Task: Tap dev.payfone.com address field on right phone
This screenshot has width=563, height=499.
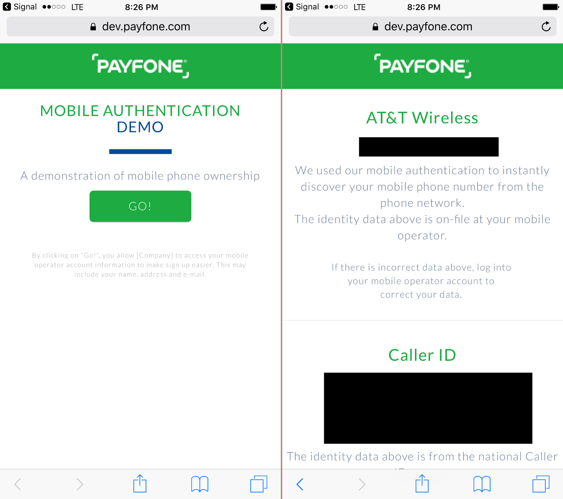Action: pos(423,26)
